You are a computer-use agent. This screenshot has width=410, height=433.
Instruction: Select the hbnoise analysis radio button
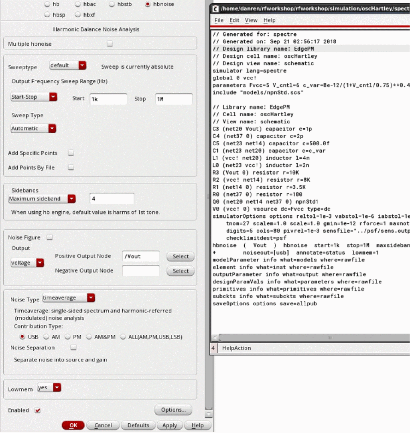[148, 4]
